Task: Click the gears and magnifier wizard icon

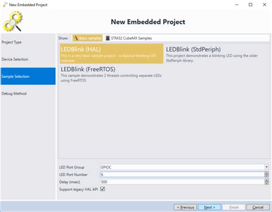Action: tap(13, 21)
